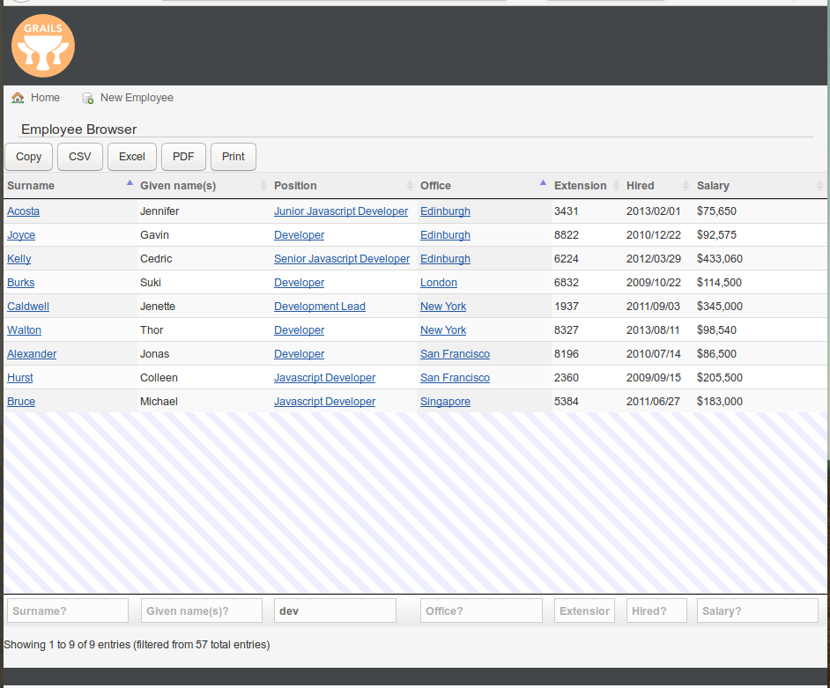Click the Edinburgh office link for Kelly
830x688 pixels.
click(x=445, y=258)
